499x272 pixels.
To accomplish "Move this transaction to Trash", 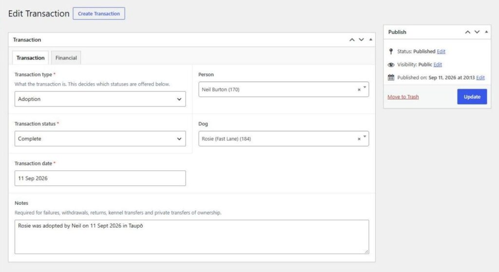I will 403,97.
